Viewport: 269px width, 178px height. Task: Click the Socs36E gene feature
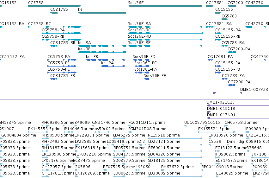click(x=165, y=6)
